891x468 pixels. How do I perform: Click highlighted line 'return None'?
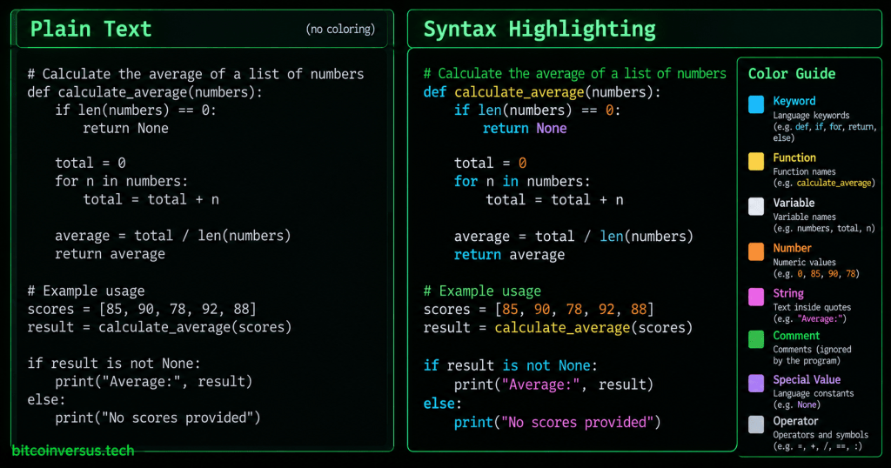[x=525, y=129]
